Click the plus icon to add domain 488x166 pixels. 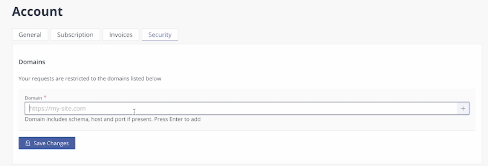(x=463, y=109)
